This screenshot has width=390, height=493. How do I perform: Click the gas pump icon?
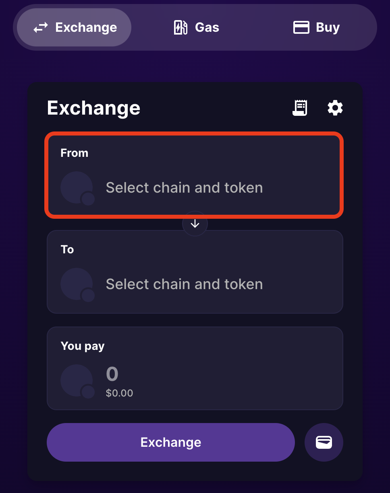click(180, 27)
